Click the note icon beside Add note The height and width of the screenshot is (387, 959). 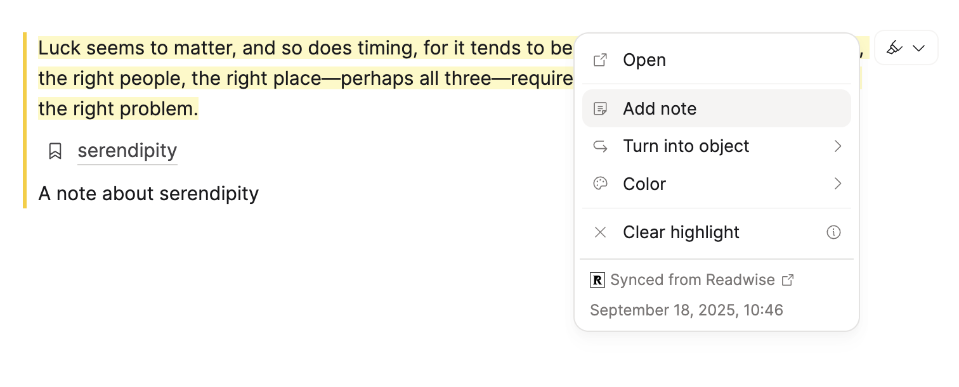pyautogui.click(x=600, y=109)
